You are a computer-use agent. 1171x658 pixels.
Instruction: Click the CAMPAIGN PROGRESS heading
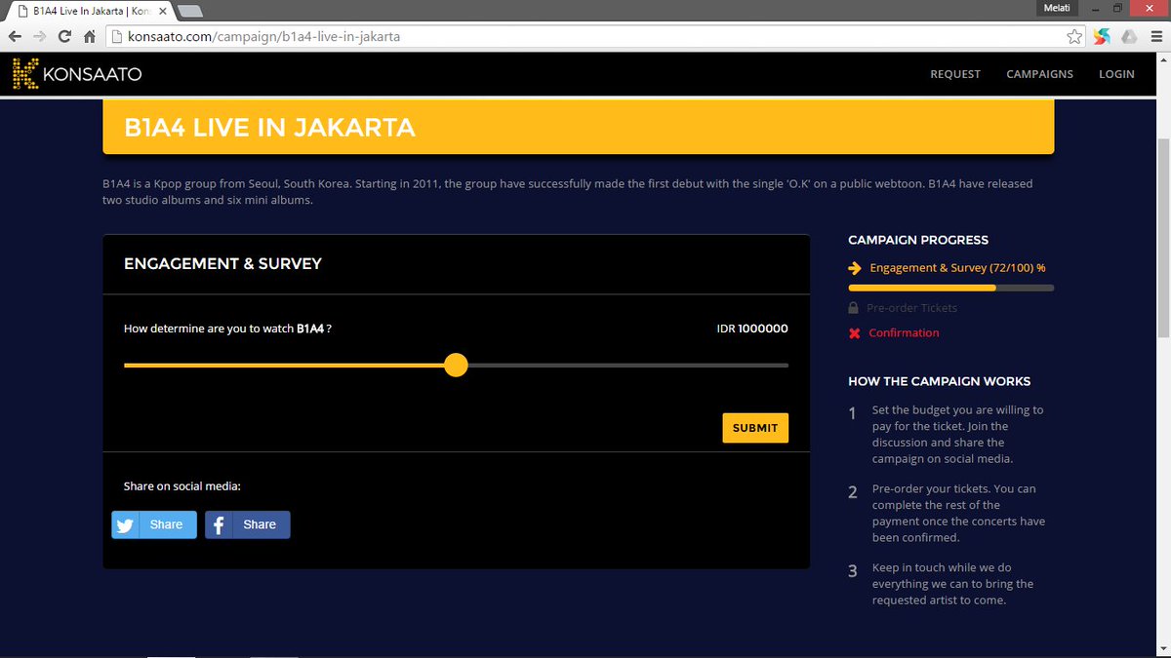(x=918, y=240)
